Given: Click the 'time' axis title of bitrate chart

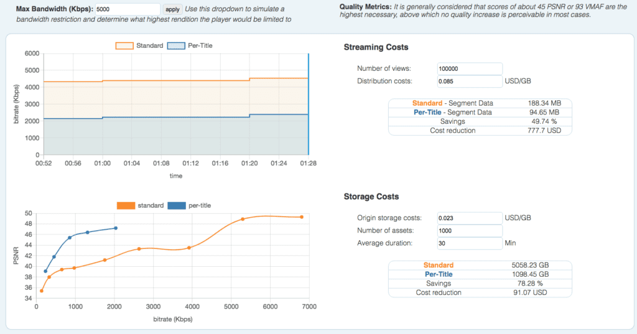Looking at the screenshot, I should [176, 176].
